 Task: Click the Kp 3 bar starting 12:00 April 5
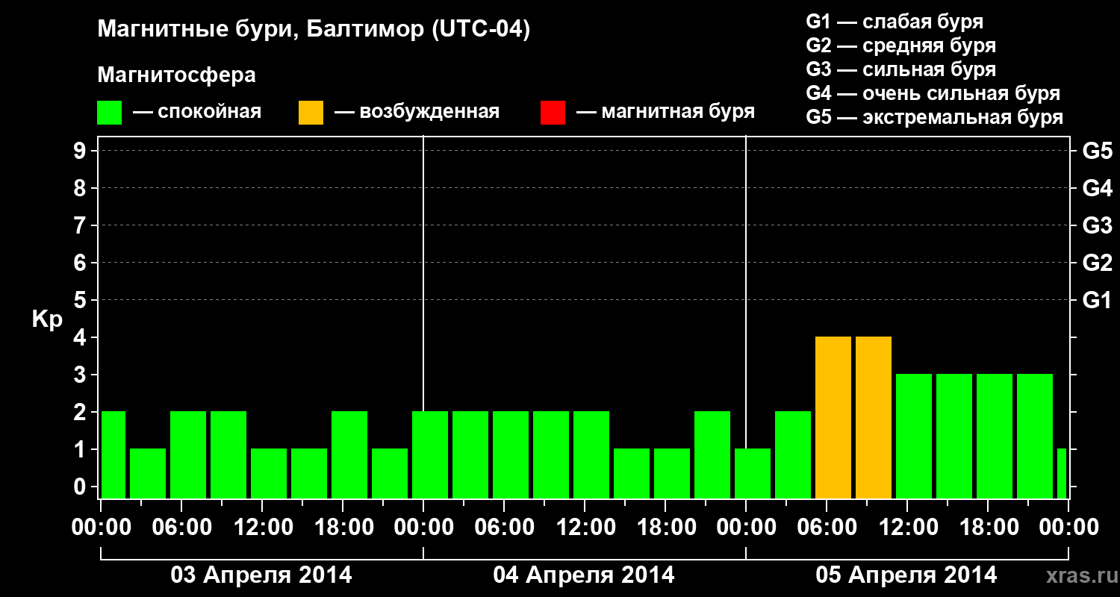[914, 437]
